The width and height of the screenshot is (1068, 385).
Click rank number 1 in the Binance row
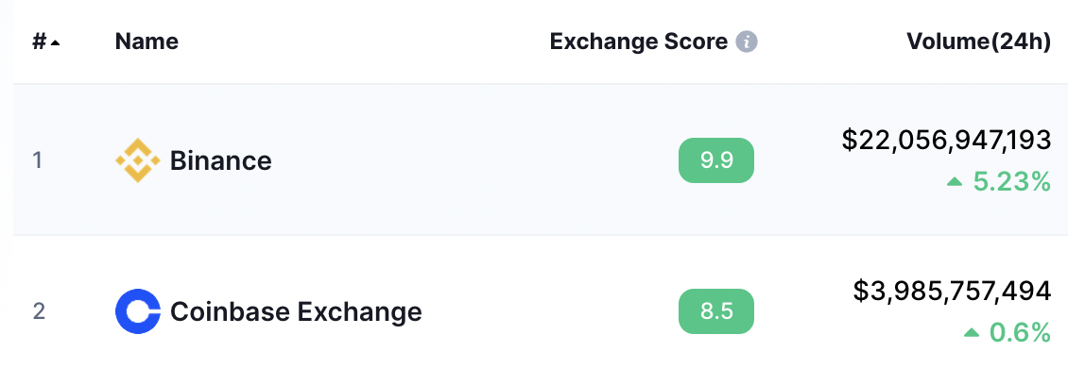38,160
